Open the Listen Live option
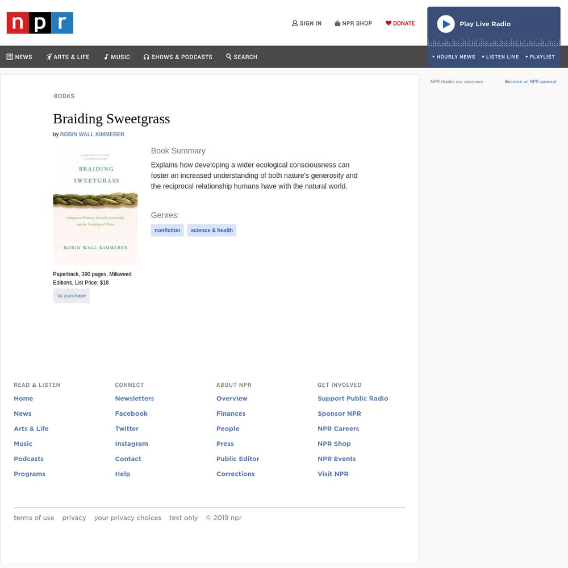The height and width of the screenshot is (568, 568). [x=500, y=57]
